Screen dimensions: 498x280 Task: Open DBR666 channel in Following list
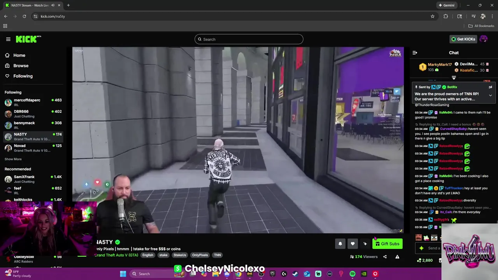(x=33, y=114)
